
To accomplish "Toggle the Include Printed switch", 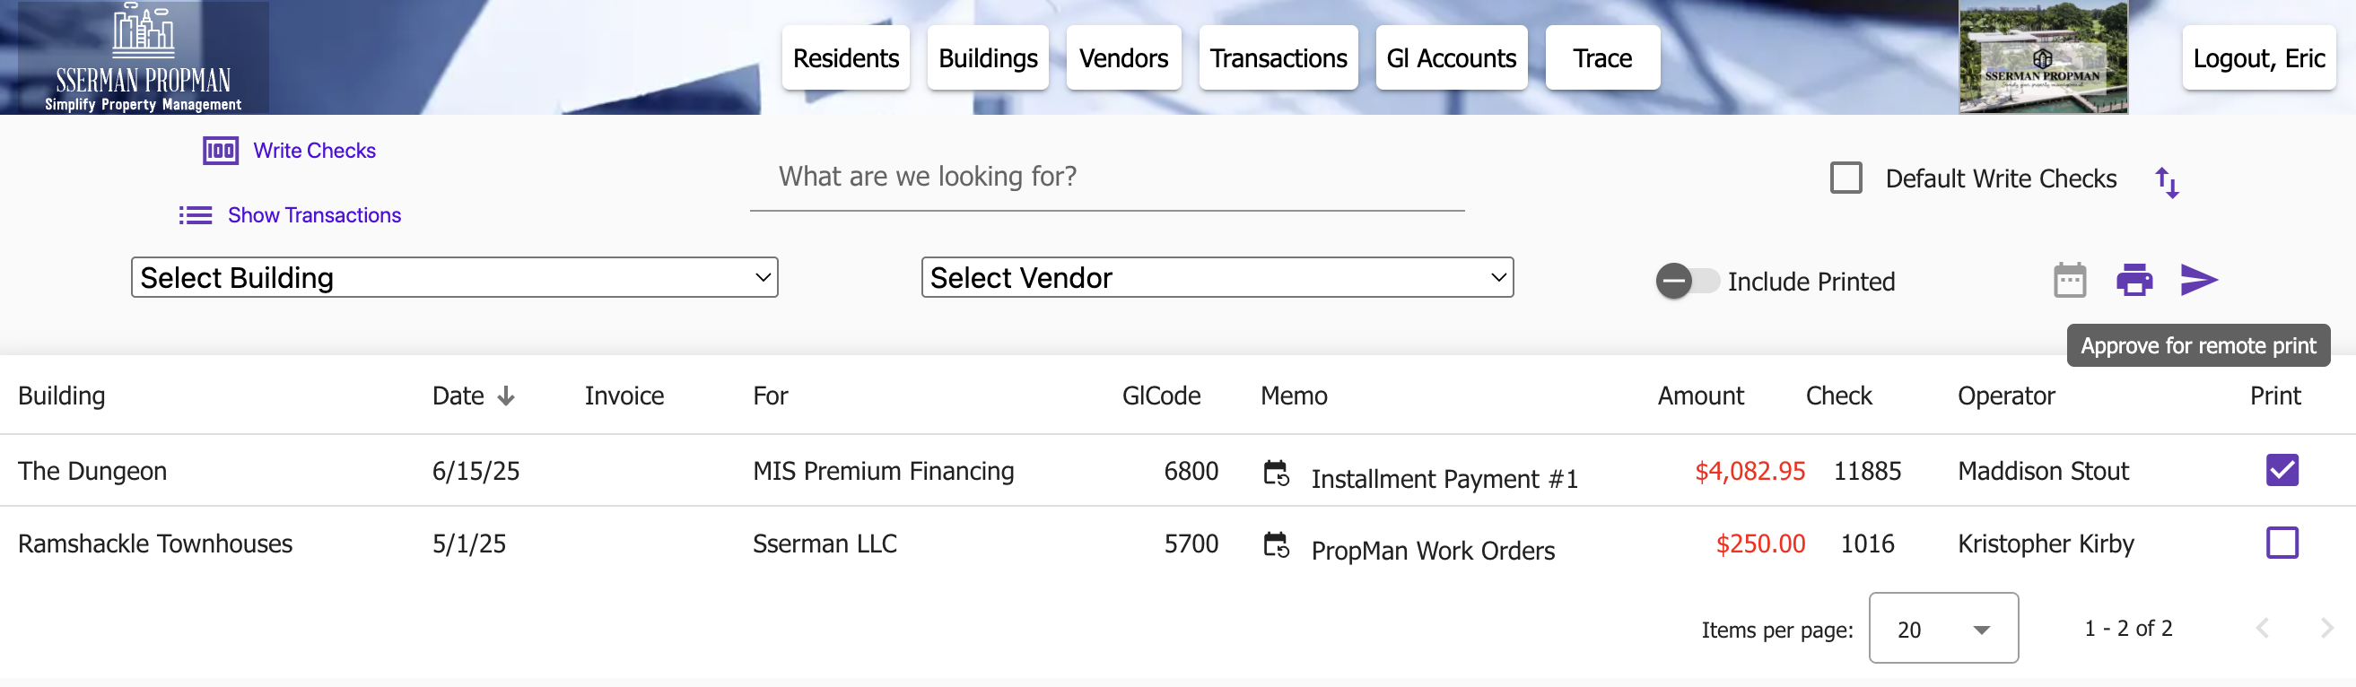I will pyautogui.click(x=1686, y=281).
